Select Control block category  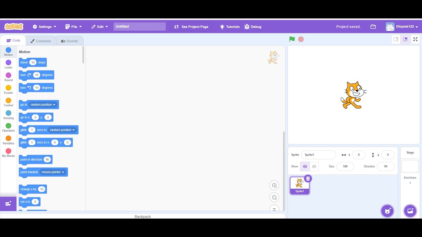(x=9, y=102)
